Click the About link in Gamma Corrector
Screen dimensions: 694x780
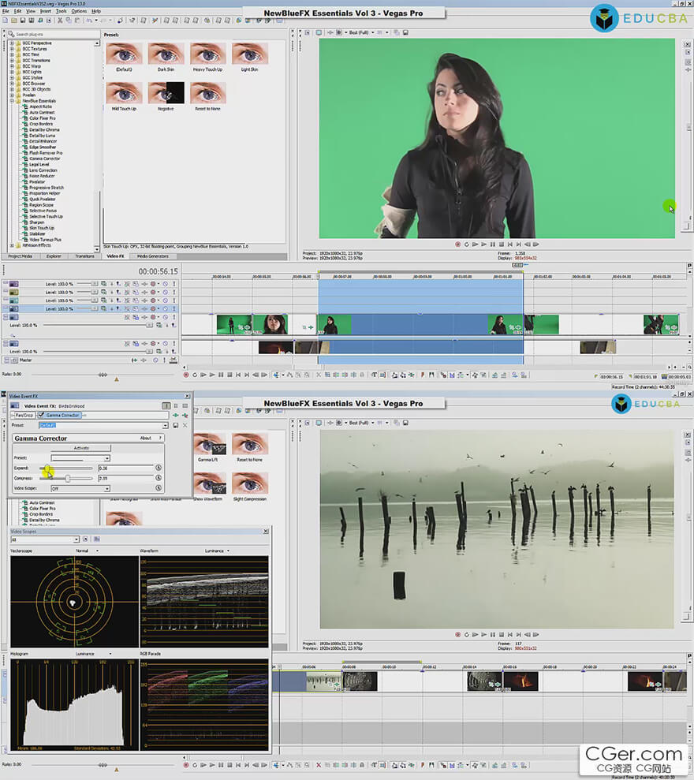145,439
